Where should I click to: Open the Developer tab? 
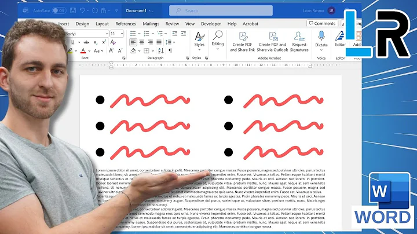[211, 24]
